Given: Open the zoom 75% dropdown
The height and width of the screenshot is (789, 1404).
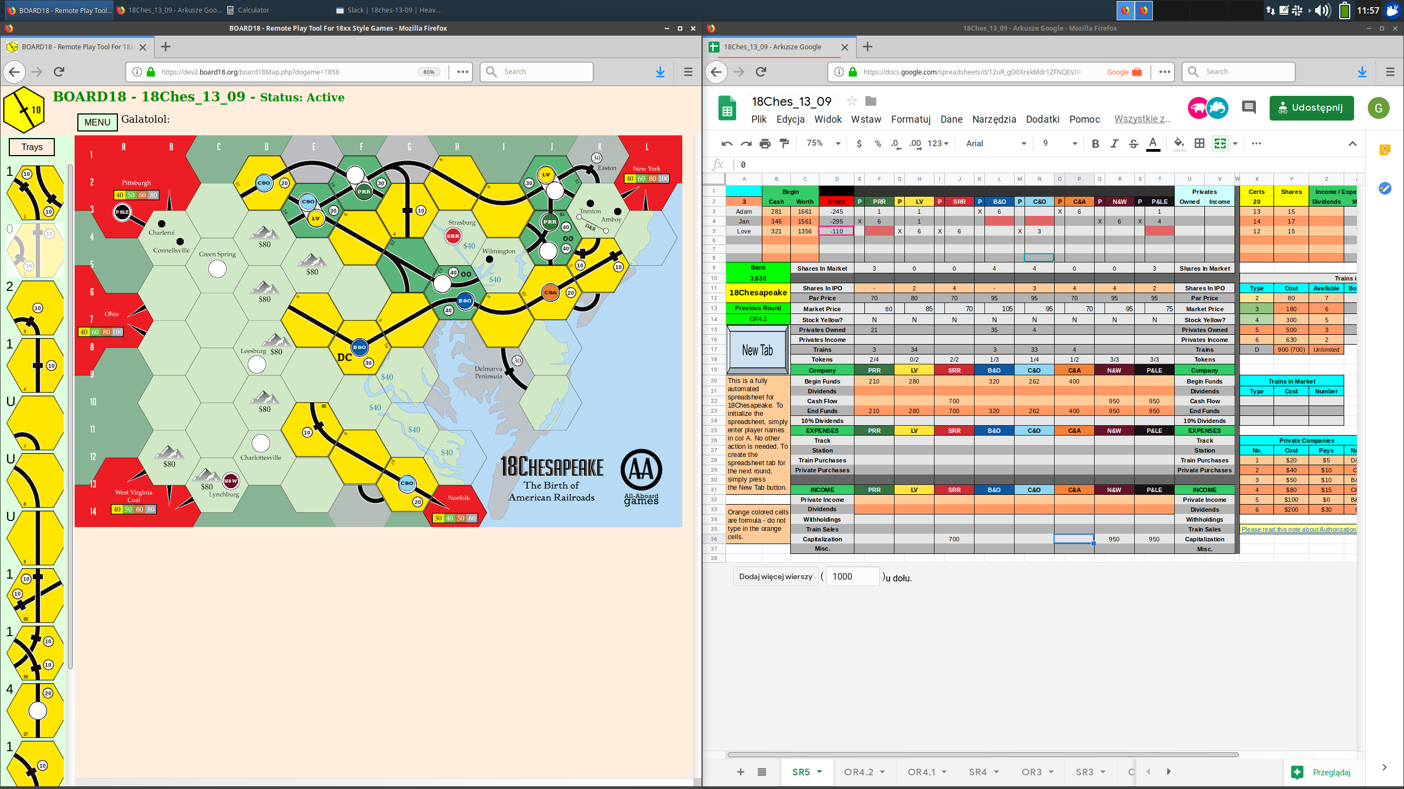Looking at the screenshot, I should click(x=824, y=144).
